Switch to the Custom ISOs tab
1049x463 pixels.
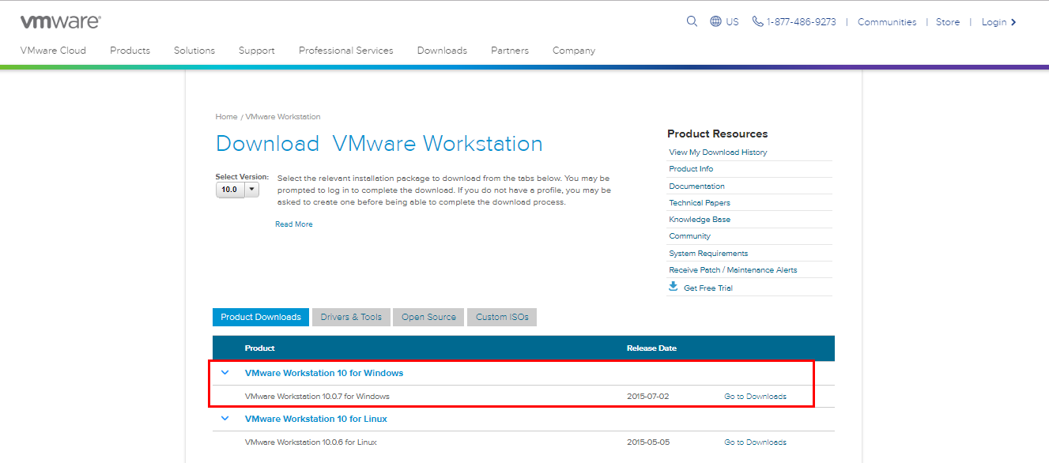point(502,317)
